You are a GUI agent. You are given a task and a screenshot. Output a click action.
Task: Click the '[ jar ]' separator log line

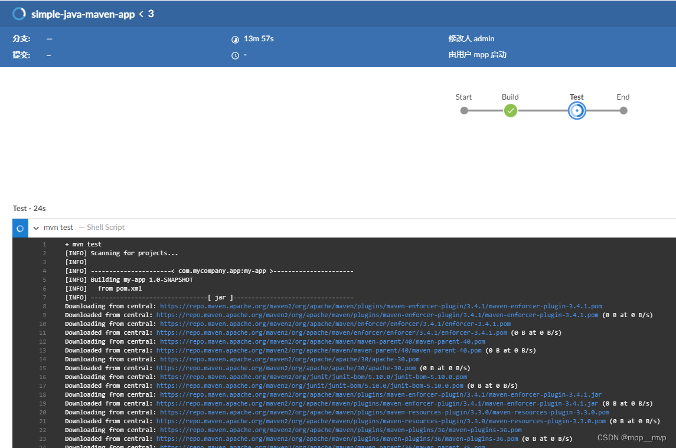coord(209,297)
